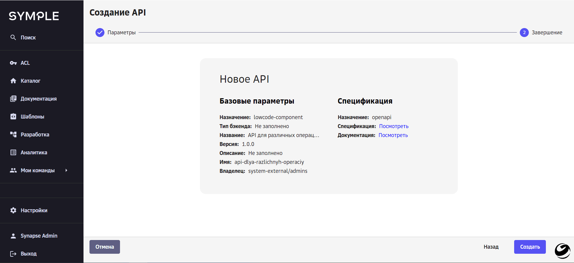
Task: Open Synapse Admin profile
Action: point(39,236)
